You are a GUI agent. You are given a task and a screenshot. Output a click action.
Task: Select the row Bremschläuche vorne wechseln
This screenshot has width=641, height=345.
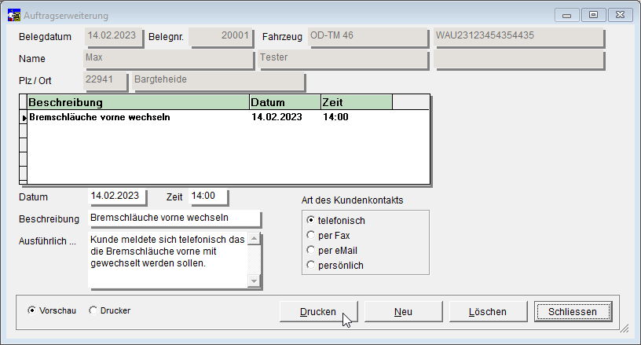[x=228, y=117]
